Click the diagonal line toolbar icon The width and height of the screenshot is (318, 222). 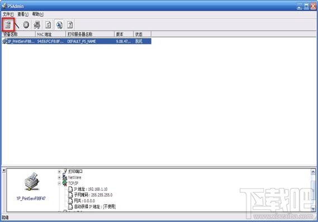click(17, 25)
